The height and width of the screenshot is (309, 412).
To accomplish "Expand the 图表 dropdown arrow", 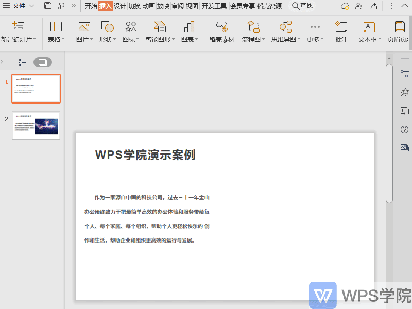I will pos(197,39).
